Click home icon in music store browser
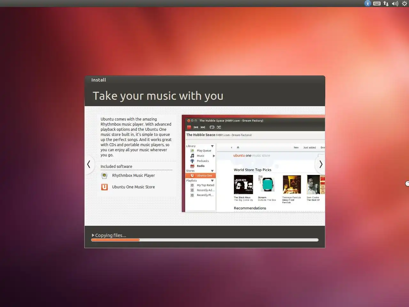The image size is (409, 307). point(238,147)
